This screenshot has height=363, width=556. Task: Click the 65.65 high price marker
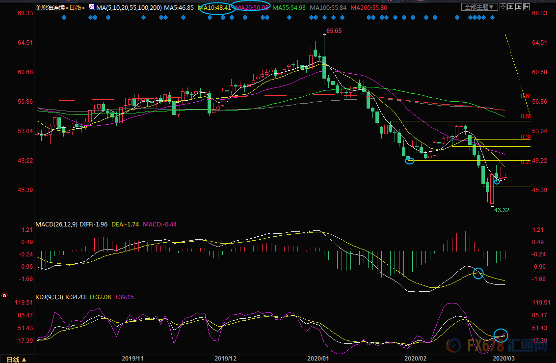pyautogui.click(x=334, y=31)
